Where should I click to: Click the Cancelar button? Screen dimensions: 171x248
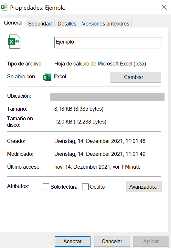point(112,241)
